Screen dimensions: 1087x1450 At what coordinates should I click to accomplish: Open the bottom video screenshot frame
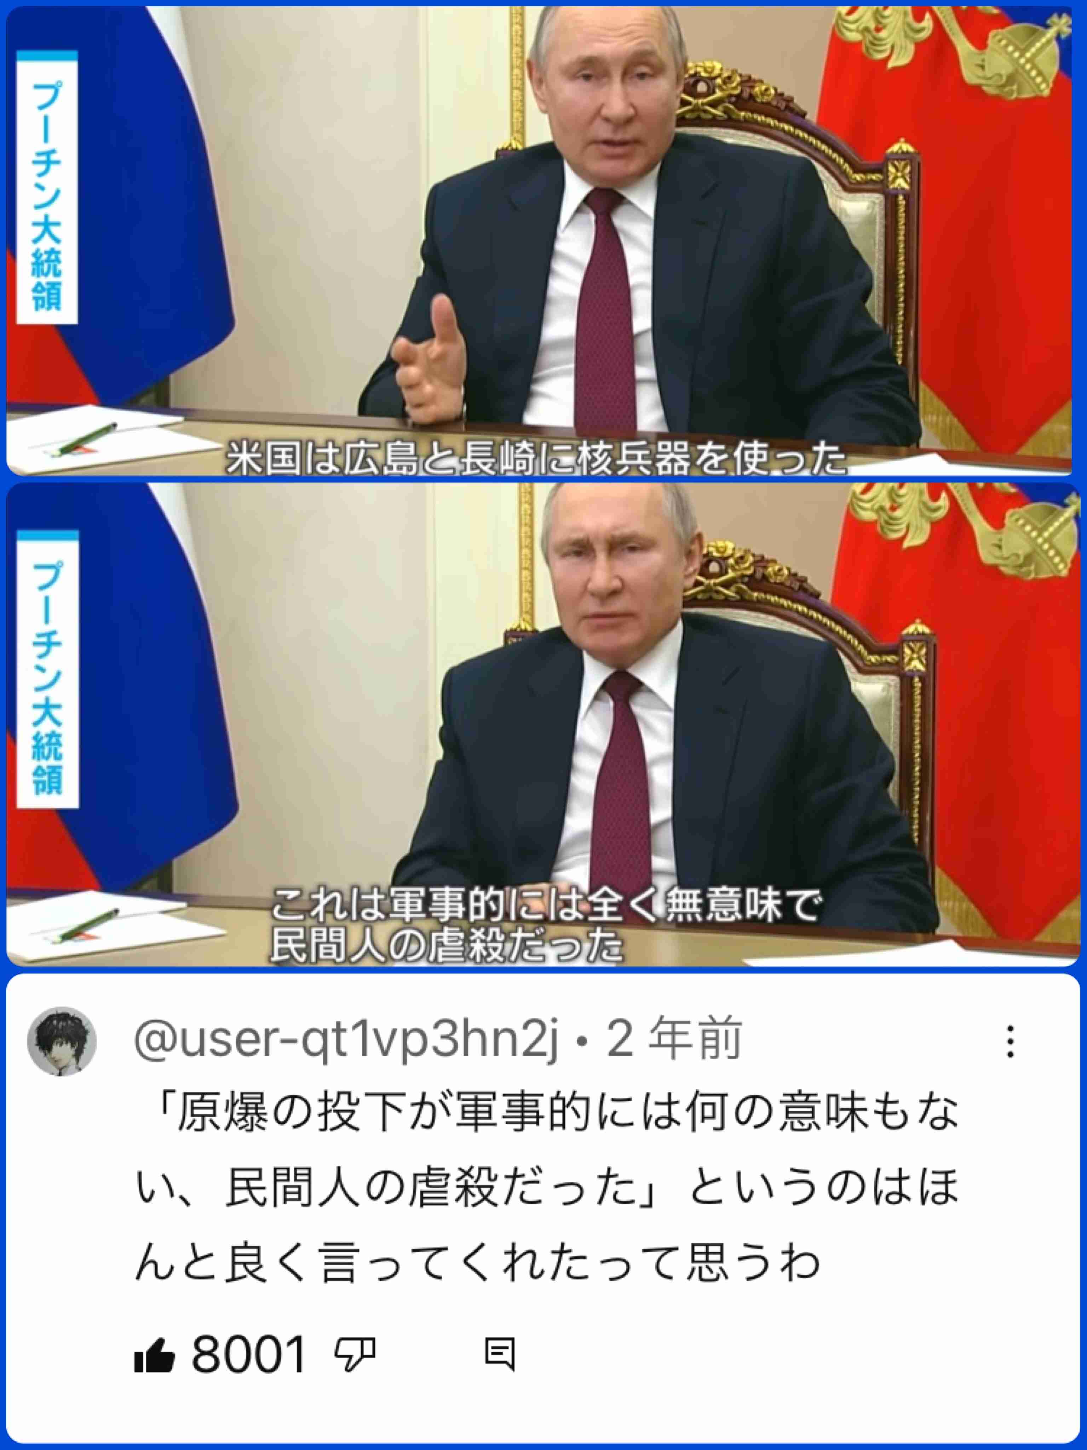[x=542, y=725]
